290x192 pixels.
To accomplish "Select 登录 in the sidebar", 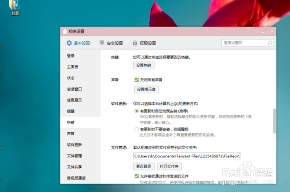I will pos(80,56).
